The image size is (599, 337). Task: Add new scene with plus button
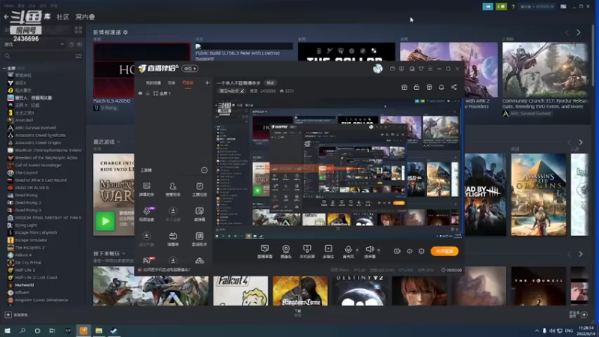click(x=207, y=82)
